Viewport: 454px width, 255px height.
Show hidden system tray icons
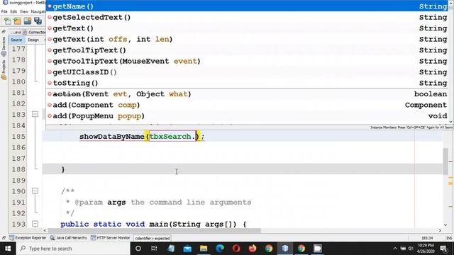(395, 249)
